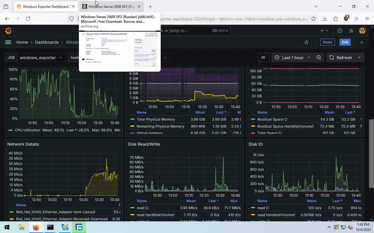Image resolution: width=374 pixels, height=233 pixels.
Task: Open the dashboard links menu icon
Action: 263,58
